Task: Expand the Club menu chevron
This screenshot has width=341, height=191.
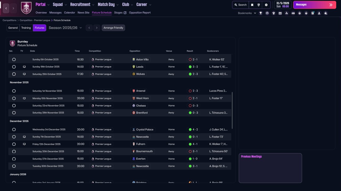Action: [x=132, y=5]
